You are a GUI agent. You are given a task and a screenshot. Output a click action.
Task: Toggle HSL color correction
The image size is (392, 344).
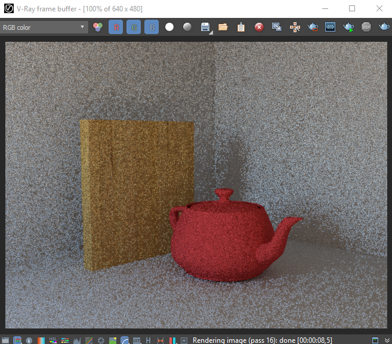click(53, 340)
